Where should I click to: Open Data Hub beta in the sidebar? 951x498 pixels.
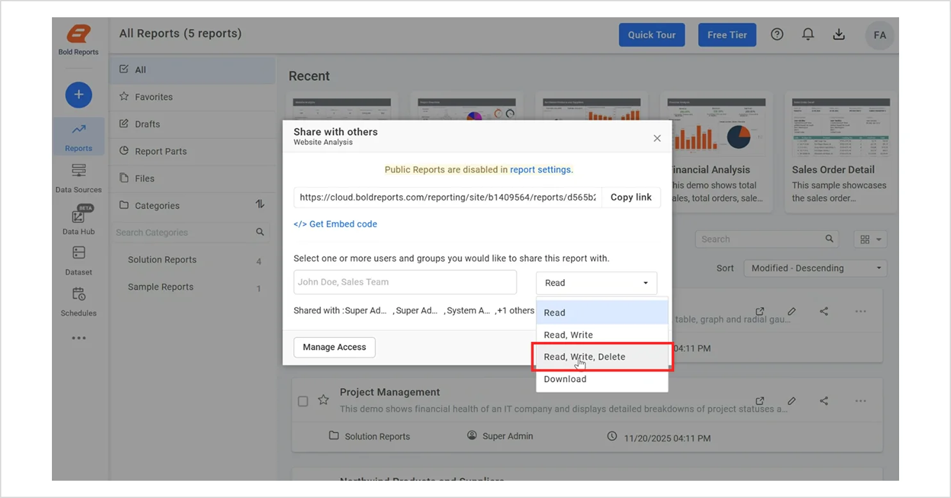pyautogui.click(x=78, y=220)
